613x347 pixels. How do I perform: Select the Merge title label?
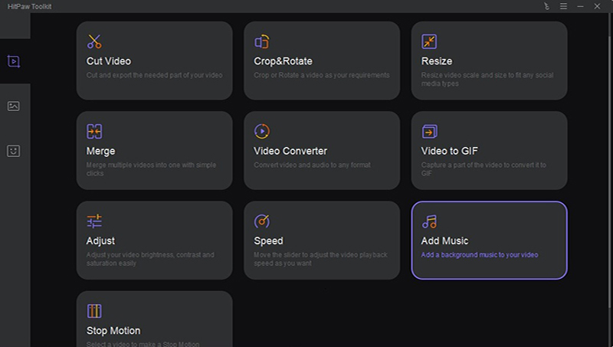pyautogui.click(x=101, y=151)
